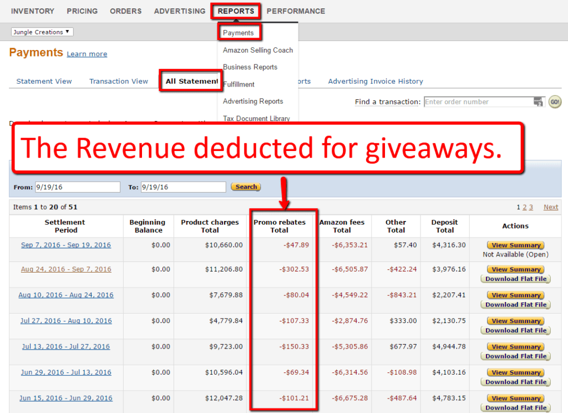Click into the From date field
The width and height of the screenshot is (568, 413).
point(78,187)
